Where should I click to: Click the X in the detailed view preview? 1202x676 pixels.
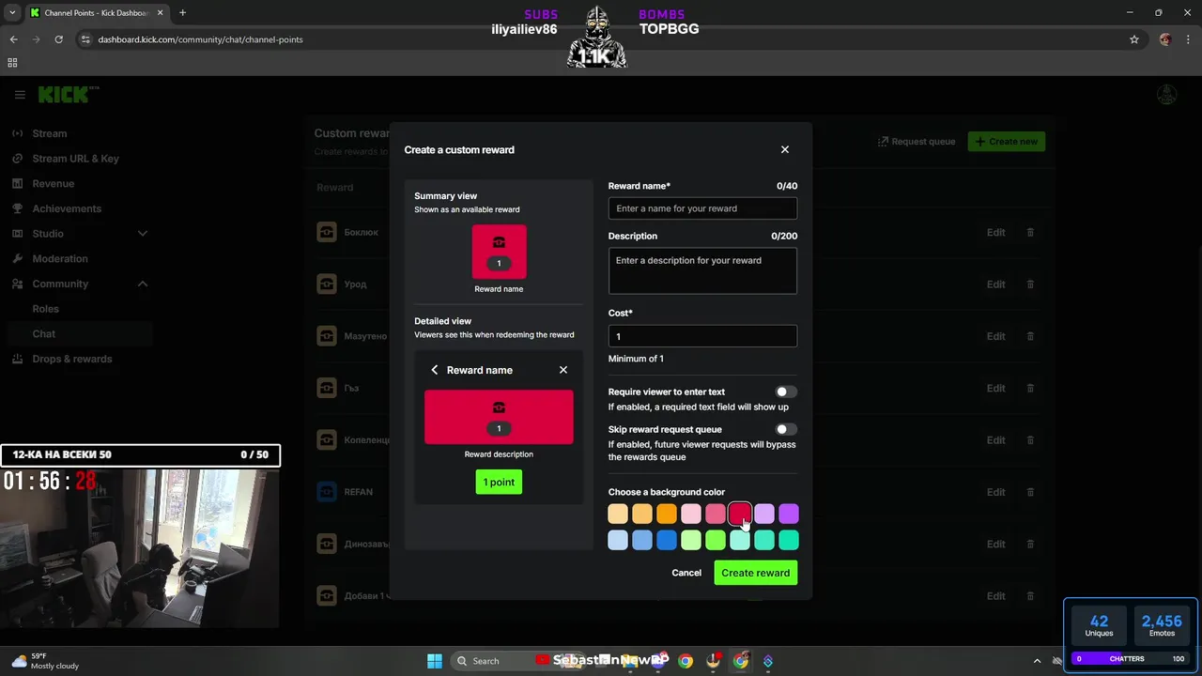(563, 370)
